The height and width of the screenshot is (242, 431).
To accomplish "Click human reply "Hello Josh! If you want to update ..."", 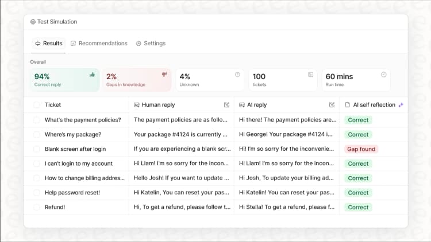I will [x=182, y=178].
